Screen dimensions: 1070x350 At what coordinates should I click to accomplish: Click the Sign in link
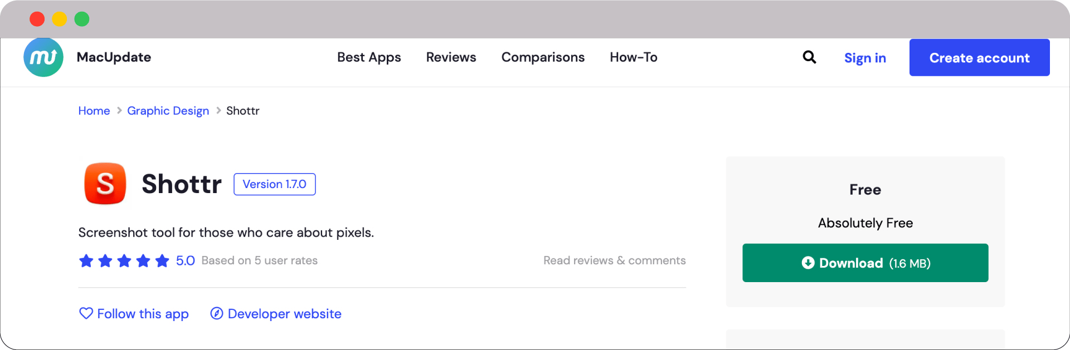click(x=865, y=58)
